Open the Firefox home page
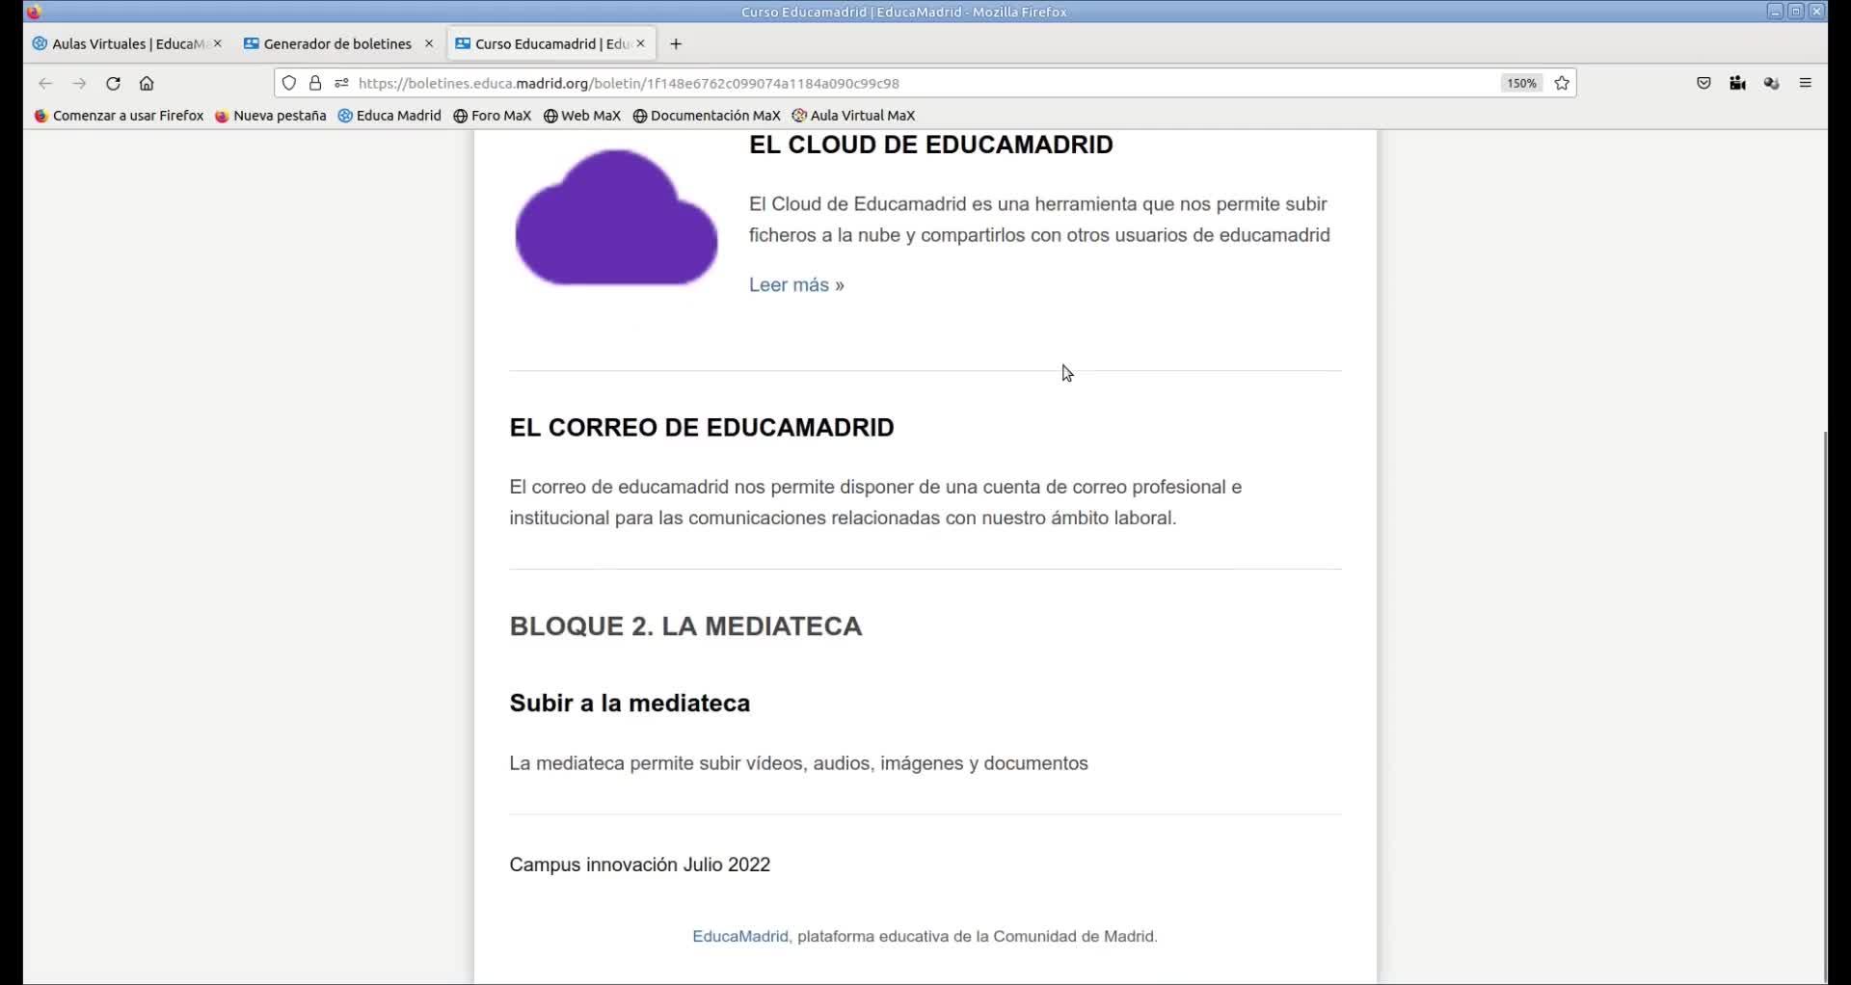The height and width of the screenshot is (985, 1851). (147, 84)
